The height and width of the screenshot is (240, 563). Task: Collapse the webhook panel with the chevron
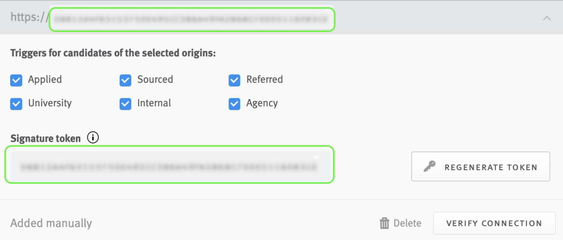[x=547, y=18]
